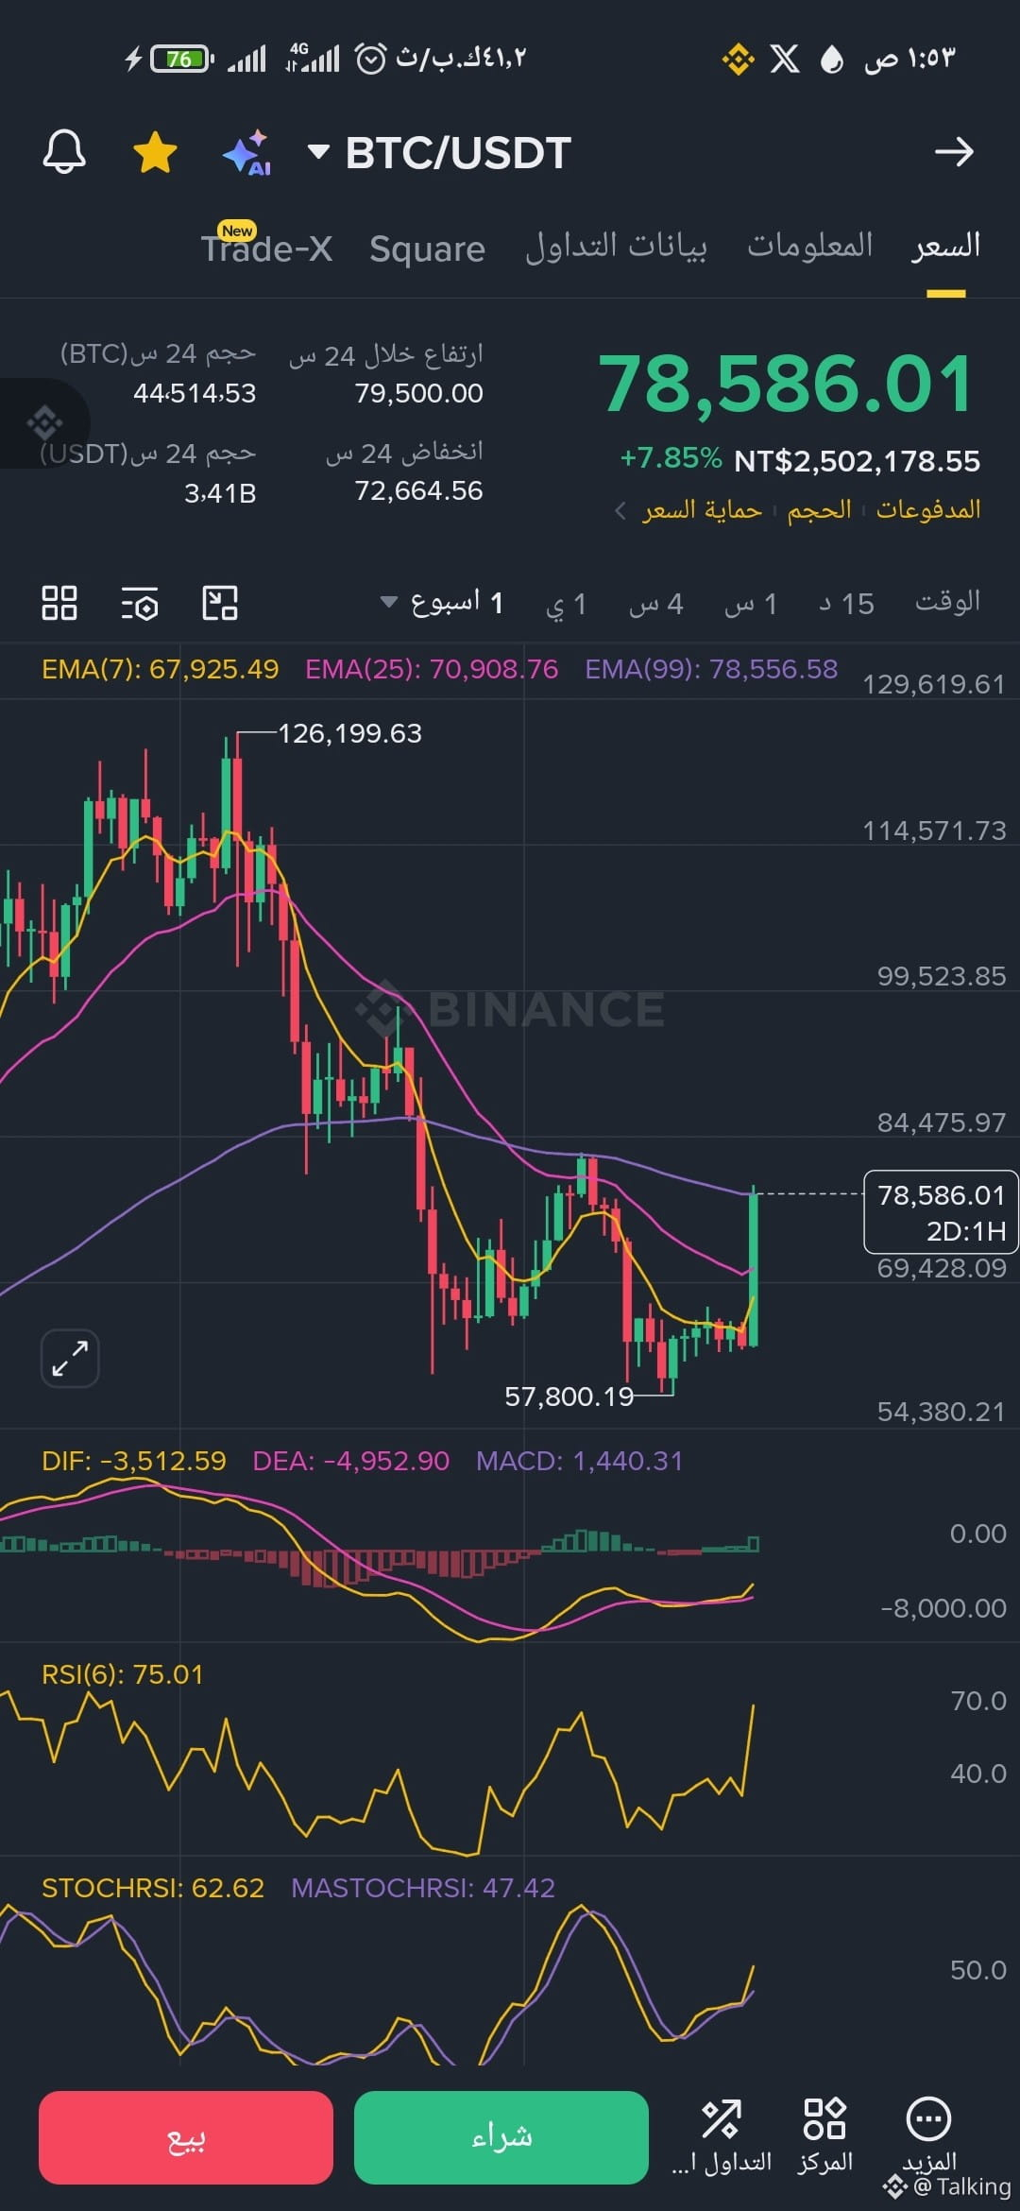Tap the 24h USDT volume 3.41B
This screenshot has width=1020, height=2211.
pyautogui.click(x=220, y=493)
